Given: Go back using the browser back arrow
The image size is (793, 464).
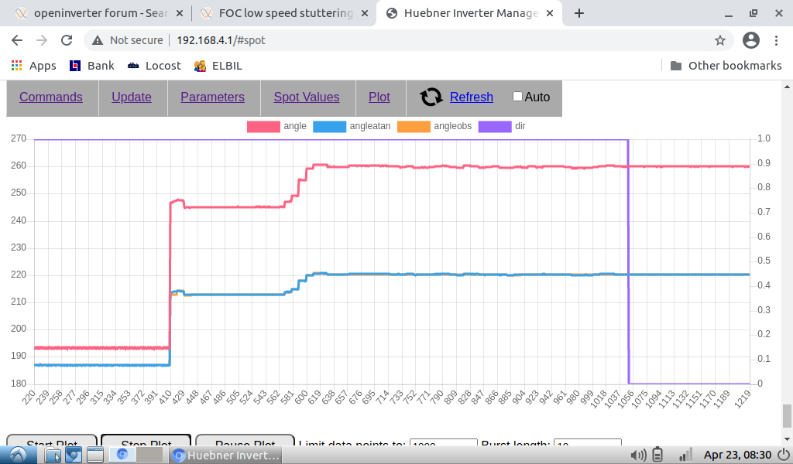Looking at the screenshot, I should click(17, 40).
